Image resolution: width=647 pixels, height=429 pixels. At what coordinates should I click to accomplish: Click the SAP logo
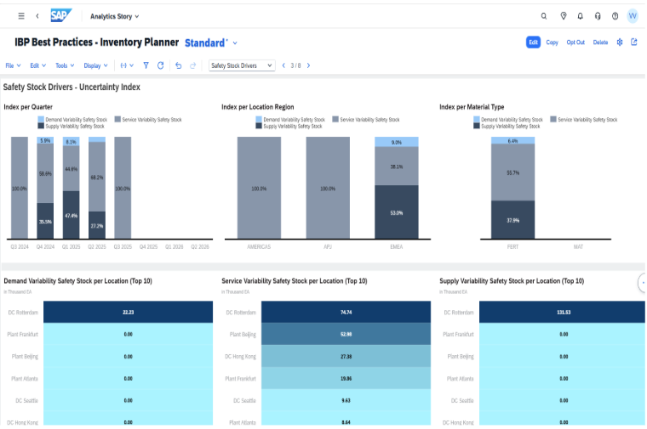(x=61, y=15)
